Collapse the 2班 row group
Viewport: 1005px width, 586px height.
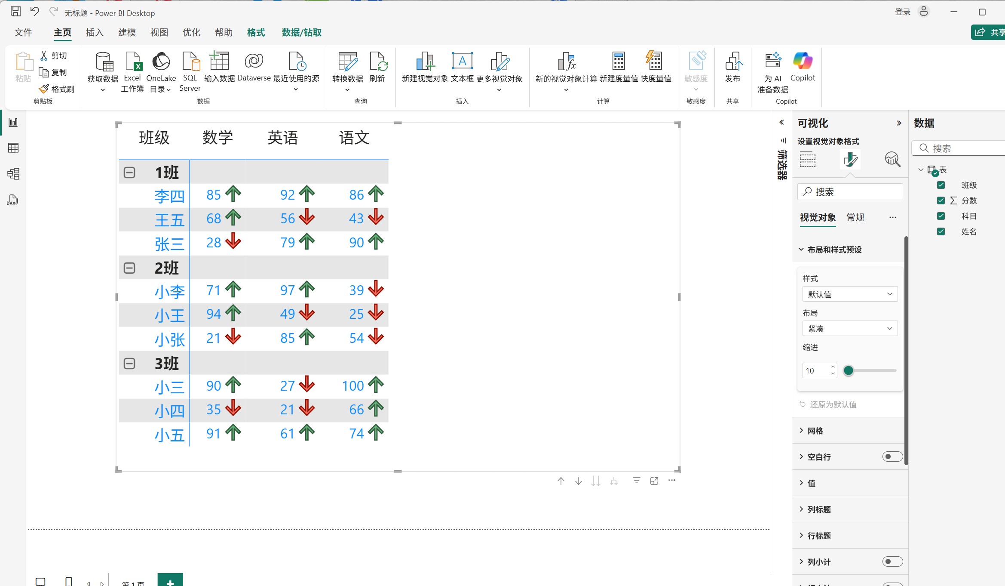click(129, 268)
